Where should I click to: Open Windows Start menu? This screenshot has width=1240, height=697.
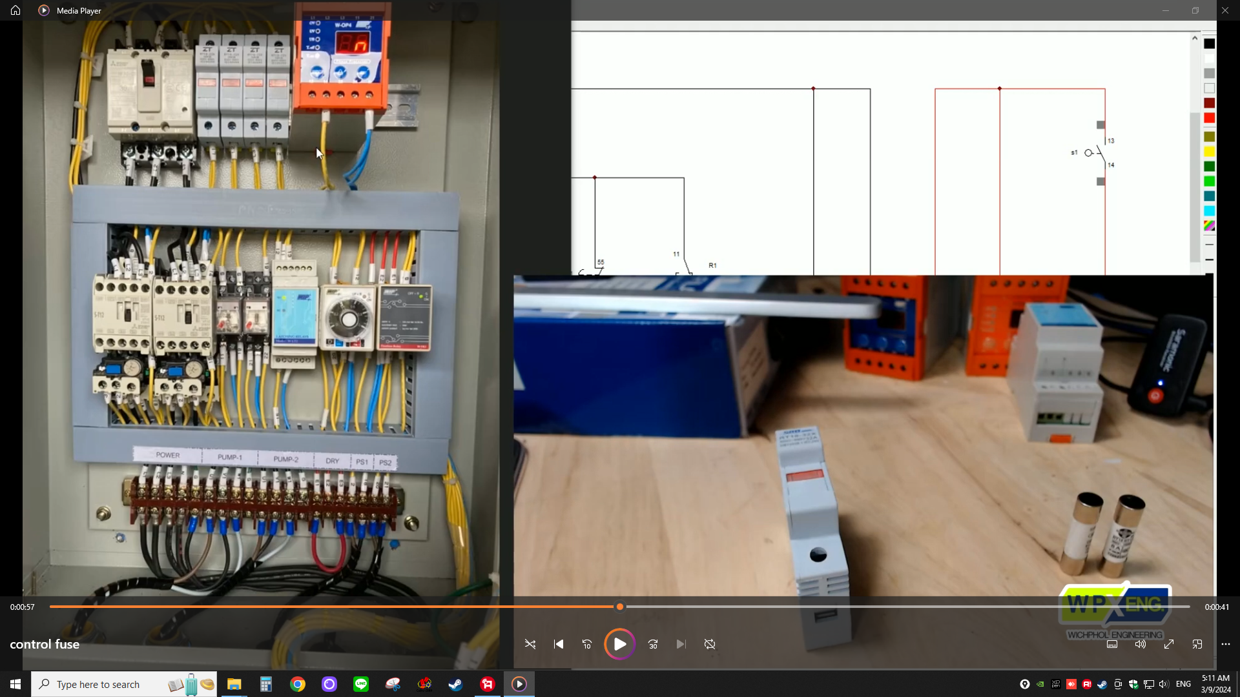point(15,684)
